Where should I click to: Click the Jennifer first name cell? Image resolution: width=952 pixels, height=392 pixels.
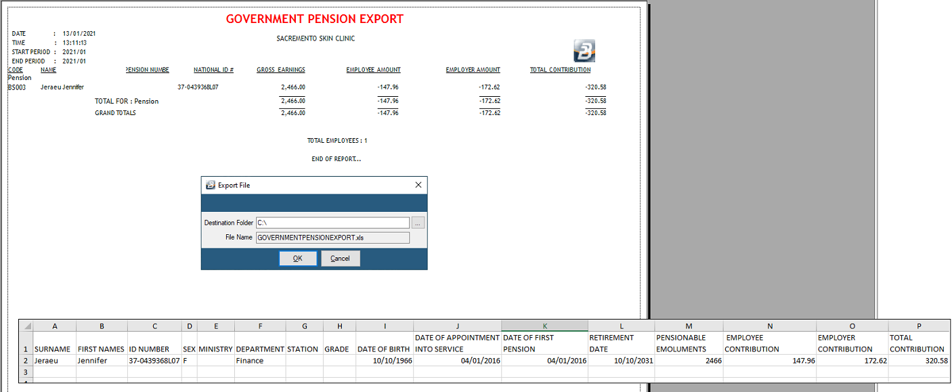click(102, 361)
